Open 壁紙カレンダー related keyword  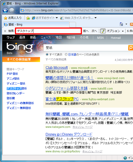16,93
